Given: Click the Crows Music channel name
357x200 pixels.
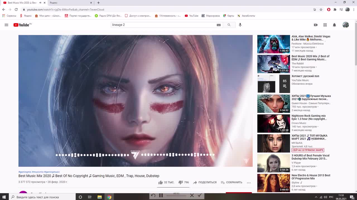Looking at the screenshot, I should pyautogui.click(x=299, y=123).
